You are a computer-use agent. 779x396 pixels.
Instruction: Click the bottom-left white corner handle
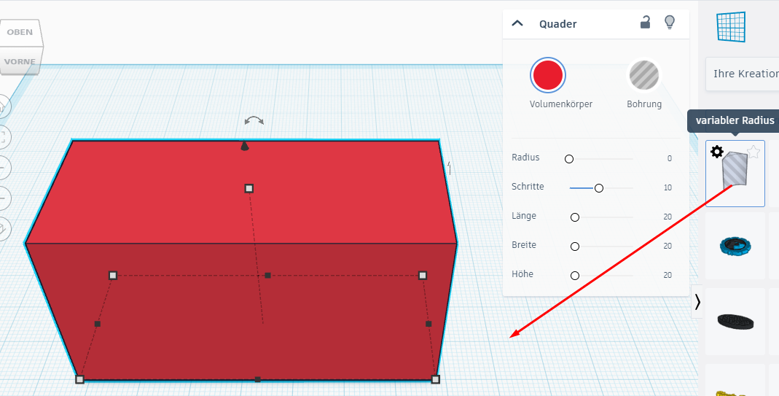tap(79, 379)
